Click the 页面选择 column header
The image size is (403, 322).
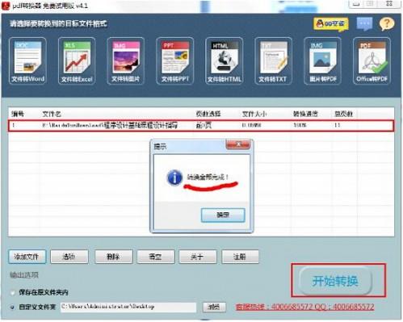click(x=208, y=114)
